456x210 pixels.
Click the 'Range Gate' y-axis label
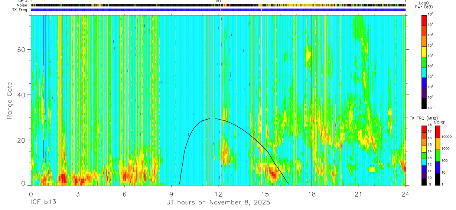9,101
